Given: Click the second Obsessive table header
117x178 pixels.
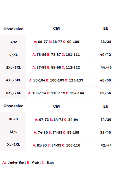Looking at the screenshot, I should [x=13, y=106].
